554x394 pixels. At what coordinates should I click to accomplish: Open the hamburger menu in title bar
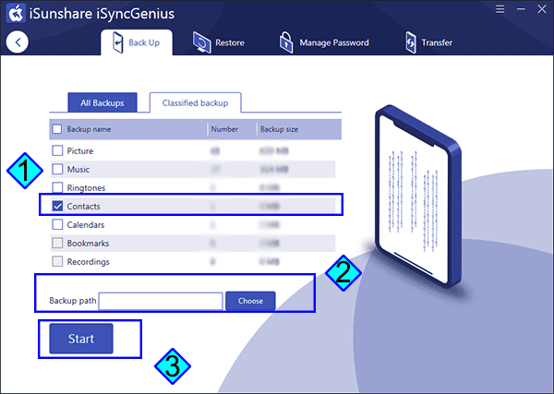point(500,9)
